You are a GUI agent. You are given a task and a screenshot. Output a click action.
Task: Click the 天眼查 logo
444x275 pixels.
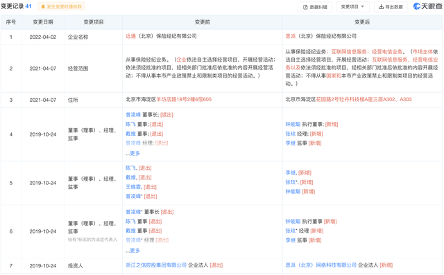(427, 6)
